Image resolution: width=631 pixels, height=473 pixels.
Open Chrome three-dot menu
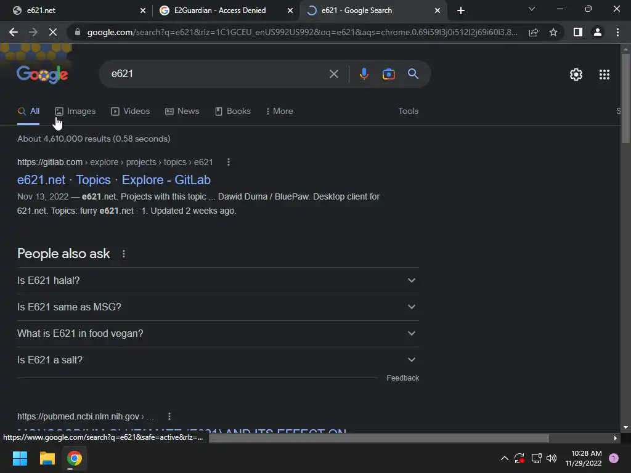tap(617, 32)
